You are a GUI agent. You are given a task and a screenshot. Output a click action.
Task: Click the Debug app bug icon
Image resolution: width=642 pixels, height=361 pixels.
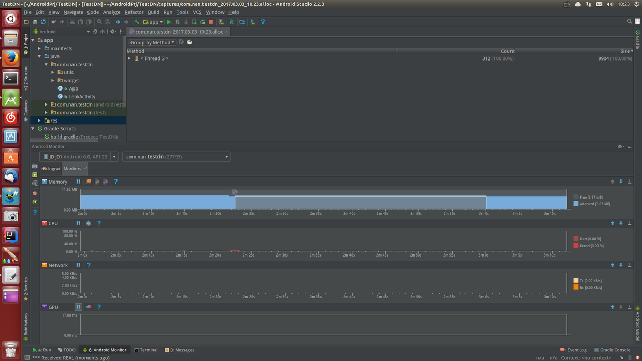[x=178, y=22]
